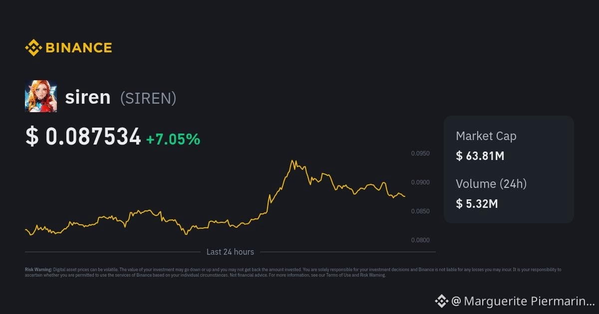599x314 pixels.
Task: Click the price chart peak point
Action: (292, 161)
